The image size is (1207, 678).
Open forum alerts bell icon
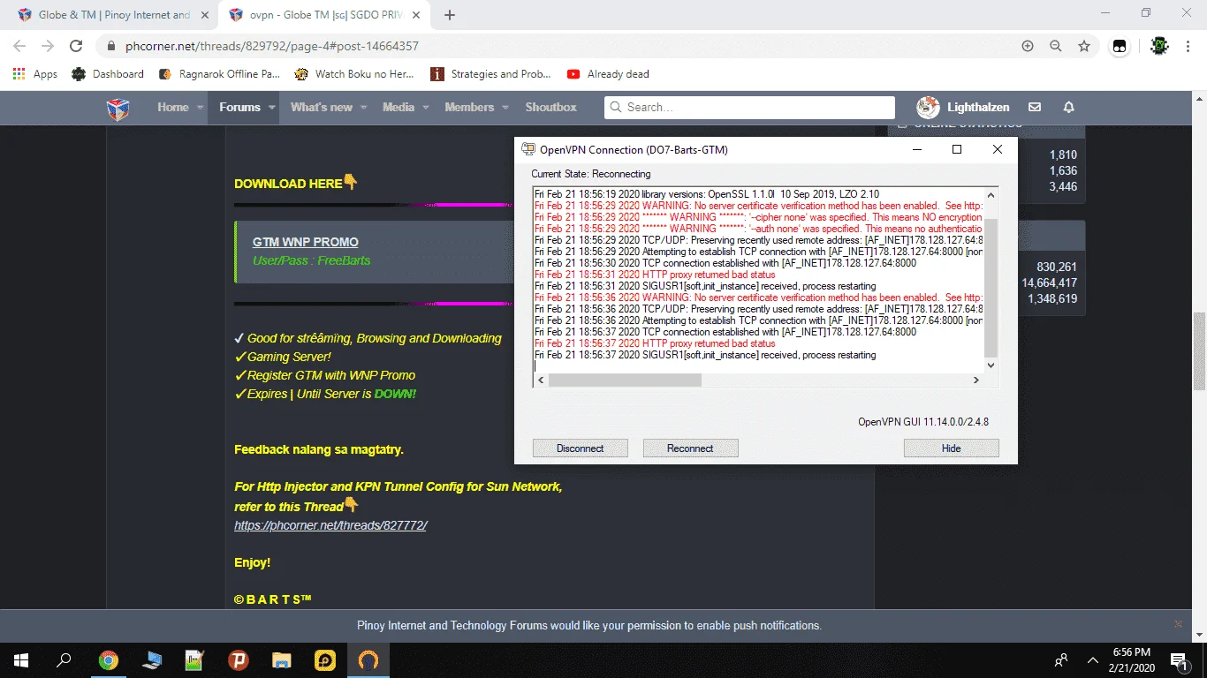[1068, 107]
